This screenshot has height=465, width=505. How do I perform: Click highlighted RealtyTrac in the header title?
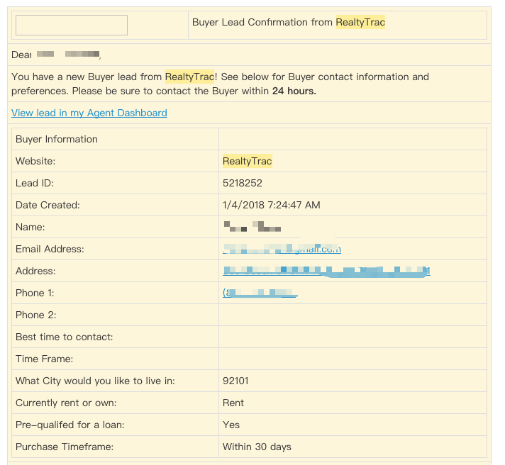[x=360, y=23]
